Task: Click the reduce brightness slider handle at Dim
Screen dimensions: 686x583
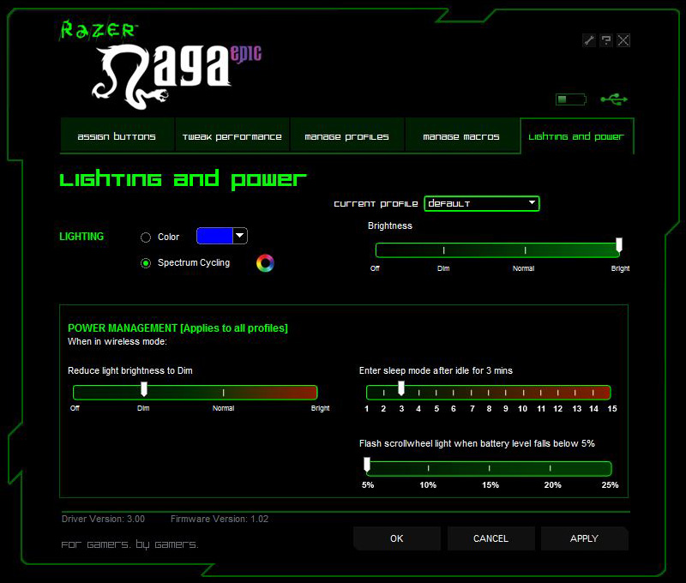Action: (144, 389)
